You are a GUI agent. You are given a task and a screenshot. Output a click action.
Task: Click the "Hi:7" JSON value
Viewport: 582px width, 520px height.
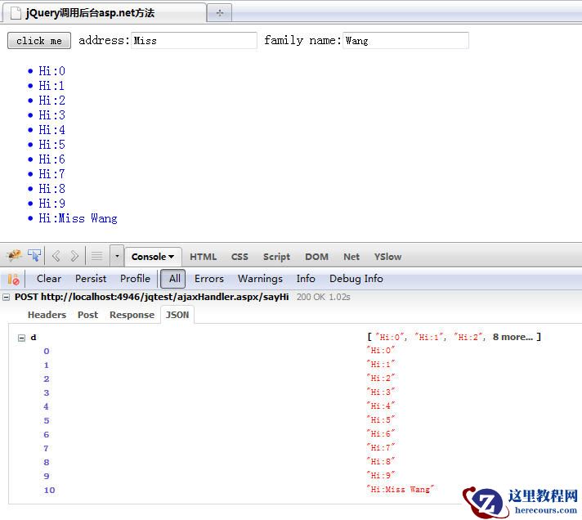pyautogui.click(x=381, y=447)
